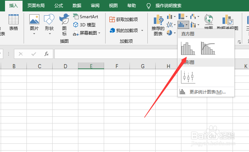Select column C header
This screenshot has width=249, height=152.
(40, 66)
